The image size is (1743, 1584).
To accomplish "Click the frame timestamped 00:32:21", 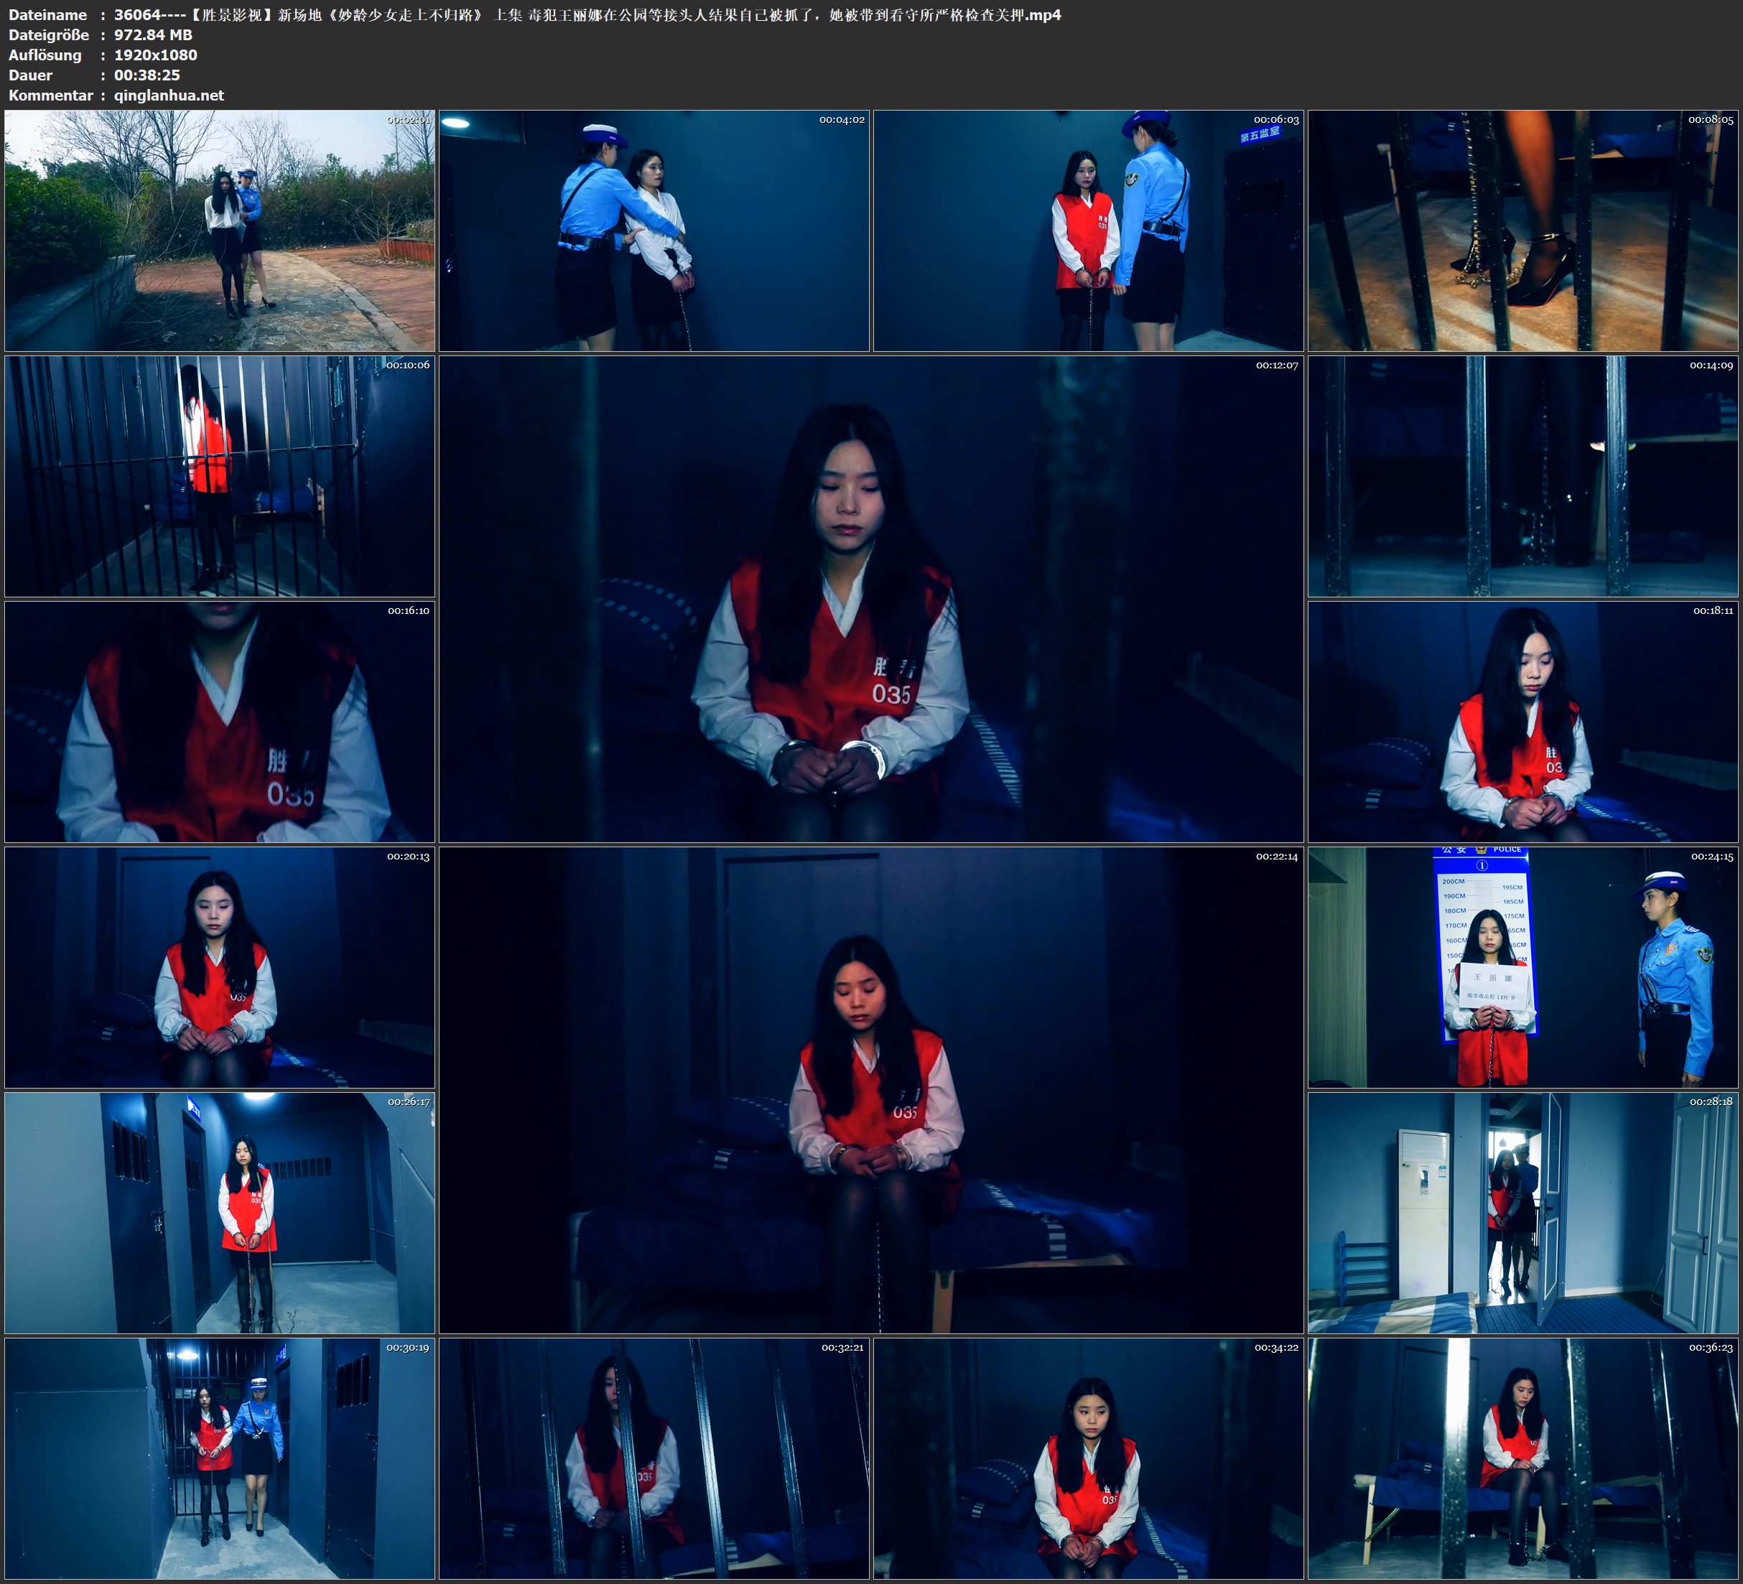I will pyautogui.click(x=654, y=1458).
